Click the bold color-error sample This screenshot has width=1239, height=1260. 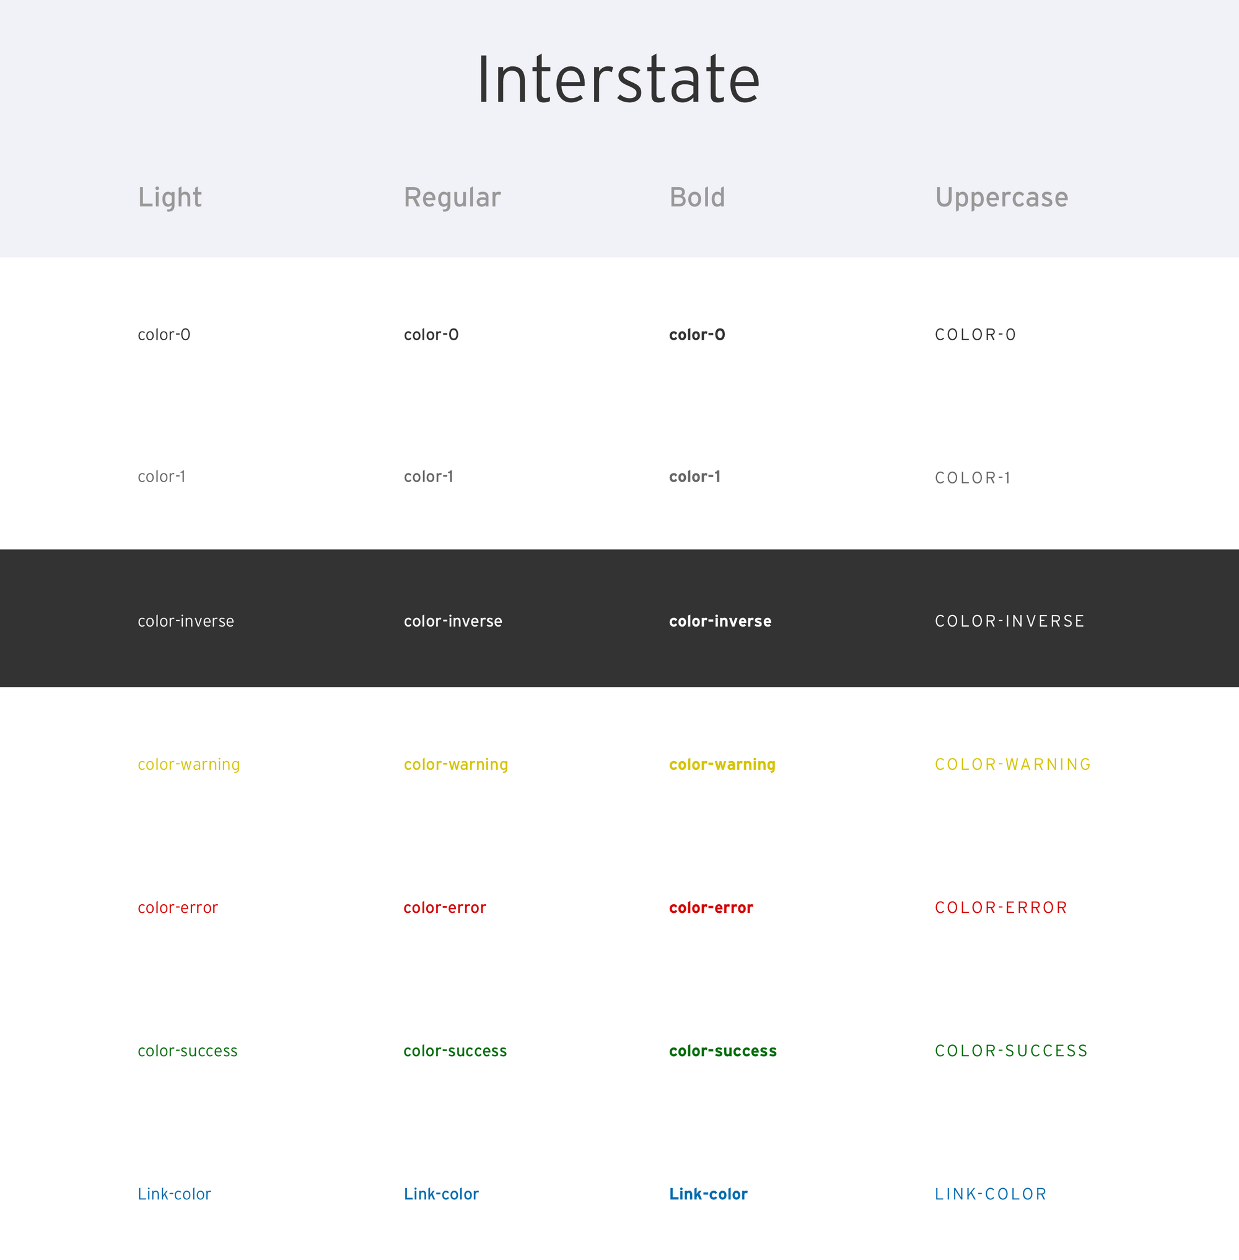pyautogui.click(x=711, y=908)
